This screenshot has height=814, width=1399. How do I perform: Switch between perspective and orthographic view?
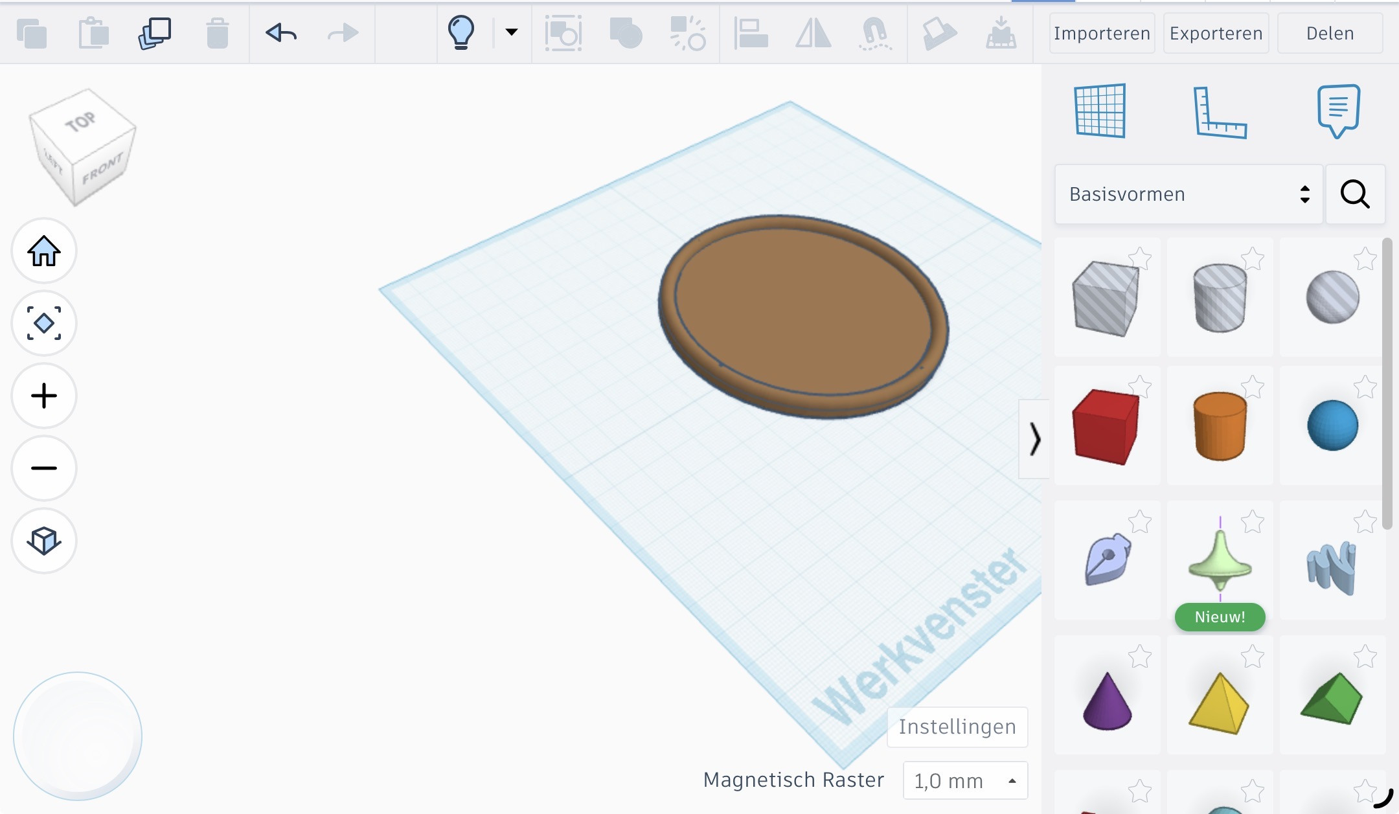44,541
